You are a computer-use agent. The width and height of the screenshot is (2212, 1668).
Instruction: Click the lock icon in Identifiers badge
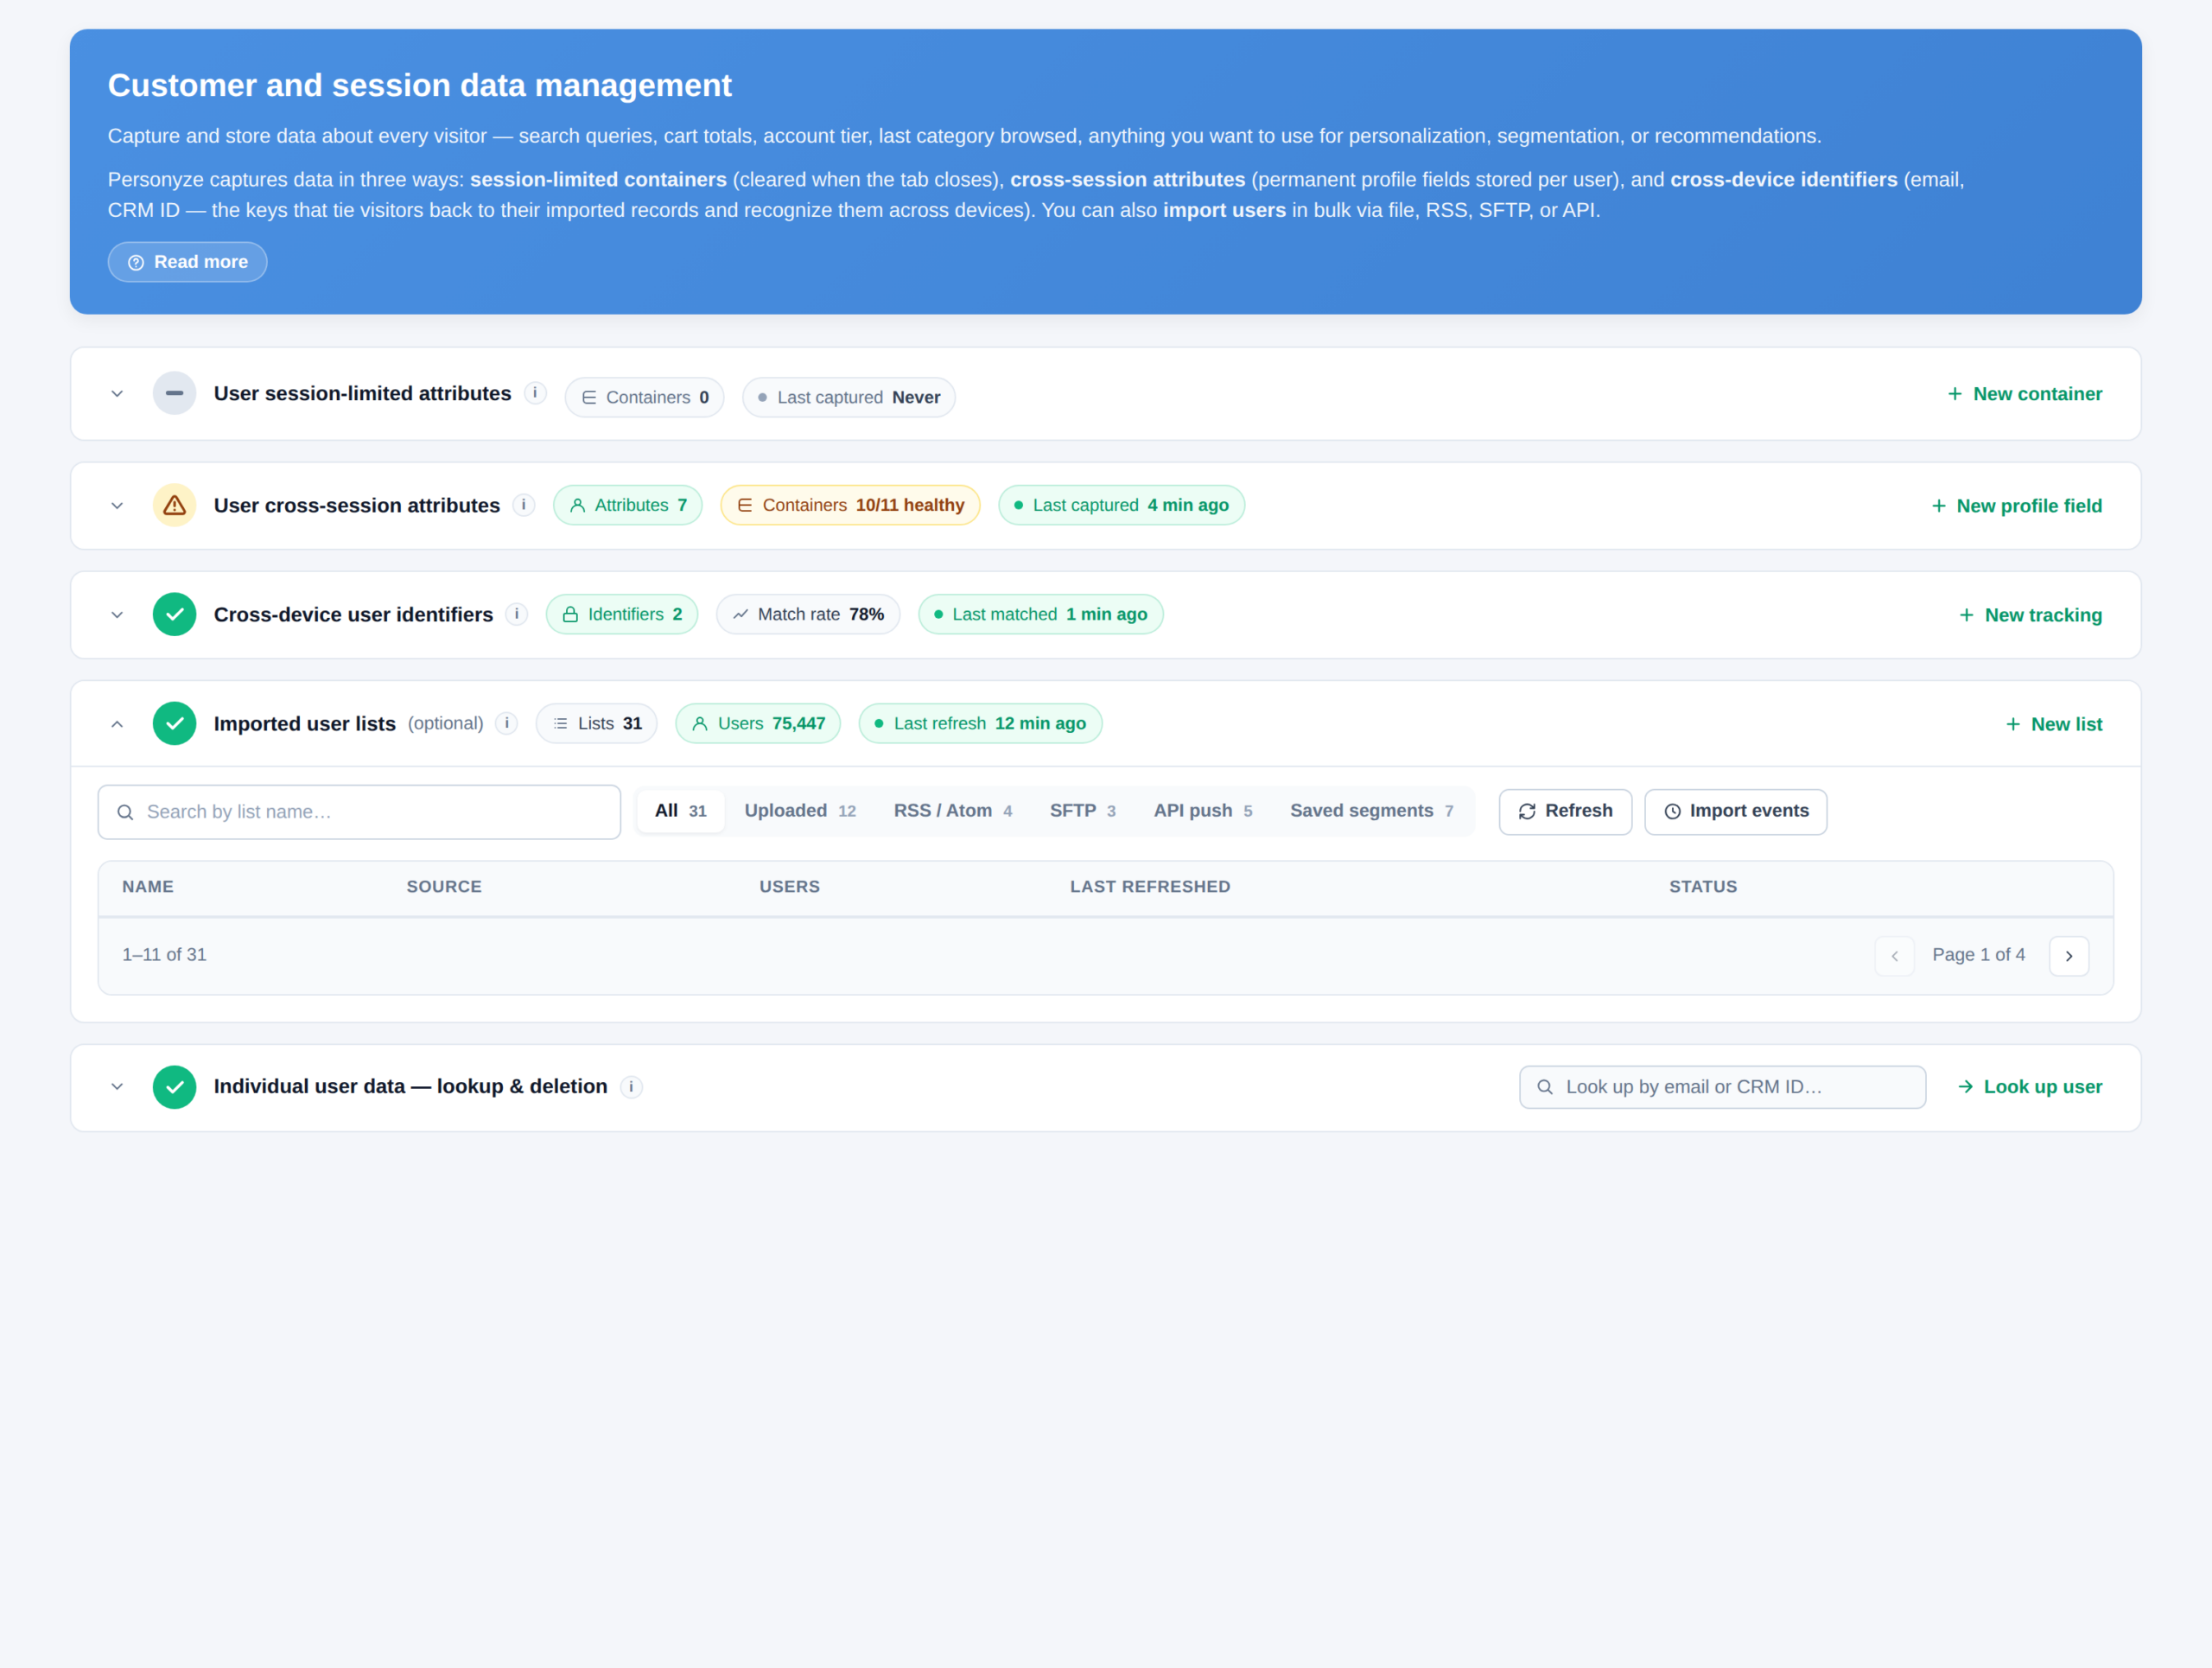pos(570,614)
